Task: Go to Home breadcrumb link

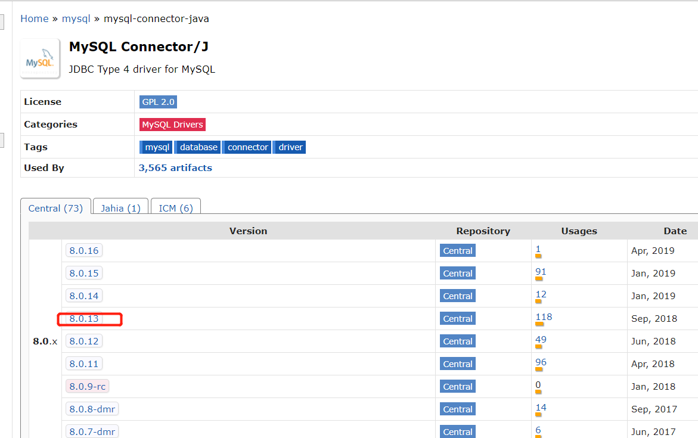Action: point(35,18)
